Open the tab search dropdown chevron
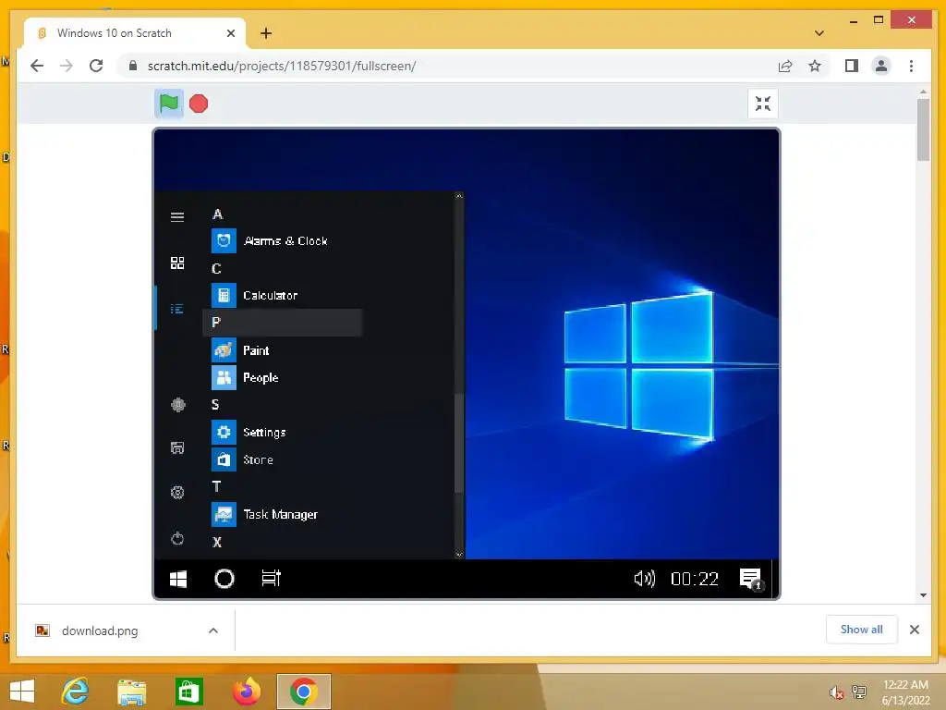Screen dimensions: 946x710 click(819, 33)
